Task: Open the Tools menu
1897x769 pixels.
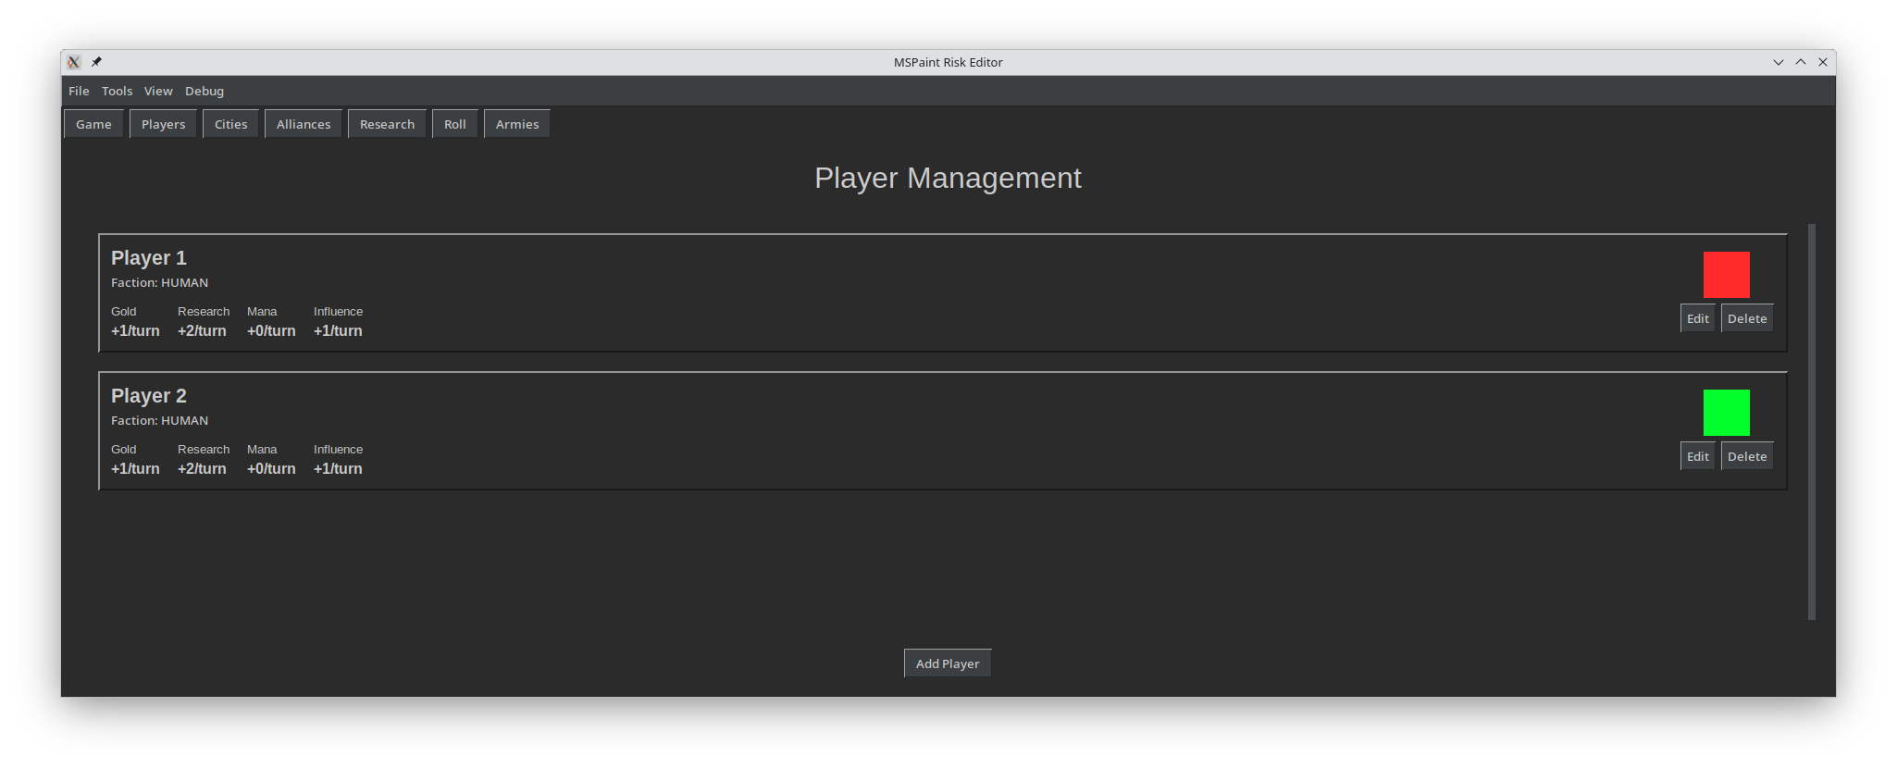Action: point(117,91)
